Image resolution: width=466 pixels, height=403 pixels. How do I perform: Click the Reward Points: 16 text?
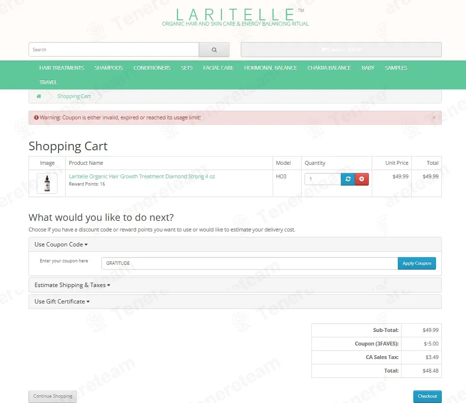tap(87, 184)
